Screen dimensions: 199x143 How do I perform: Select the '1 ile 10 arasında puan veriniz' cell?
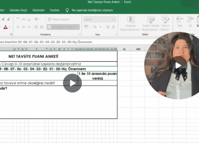pos(98,76)
